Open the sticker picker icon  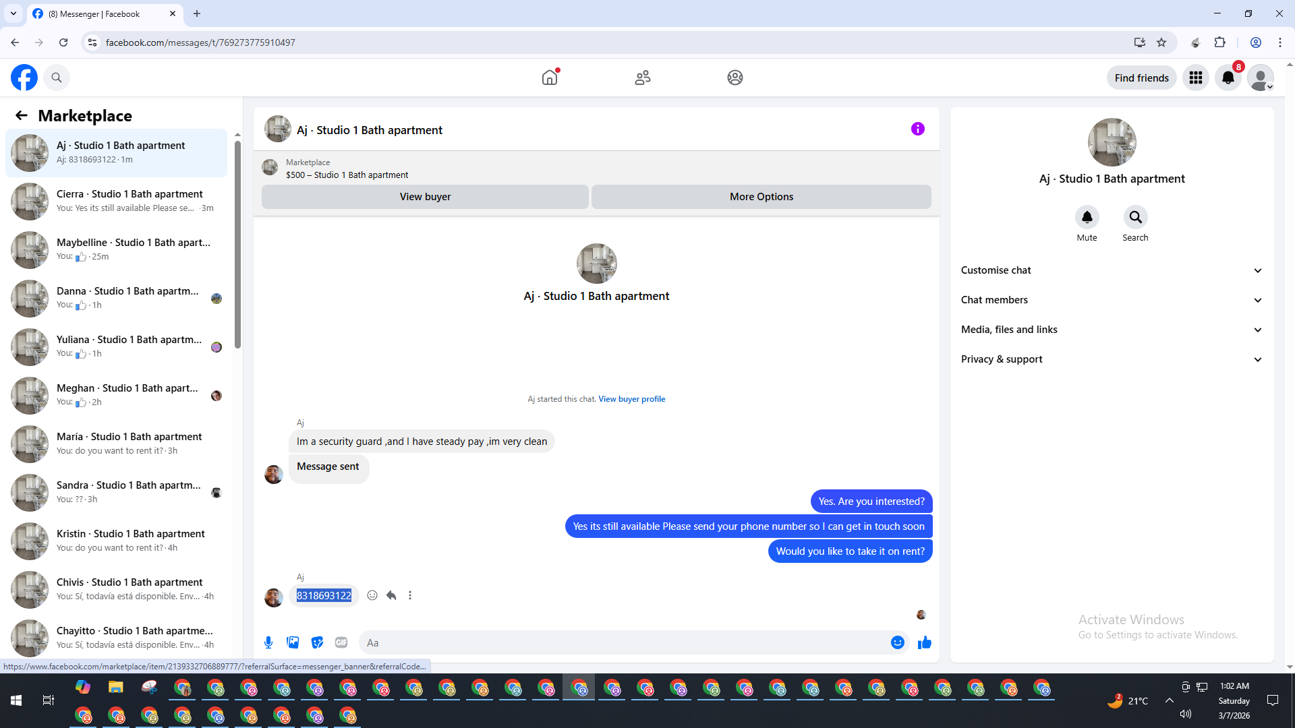(317, 642)
